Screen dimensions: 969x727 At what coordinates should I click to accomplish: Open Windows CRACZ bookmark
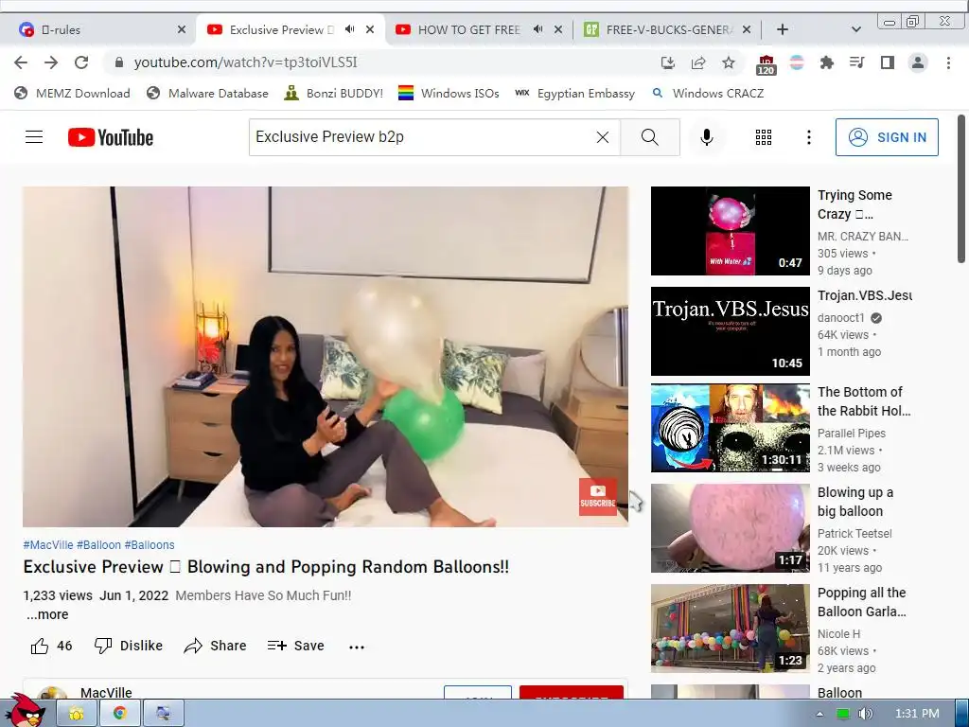click(x=708, y=94)
